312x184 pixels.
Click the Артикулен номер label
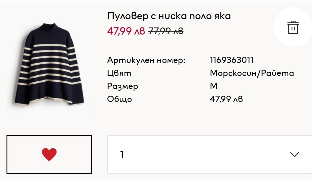[146, 60]
